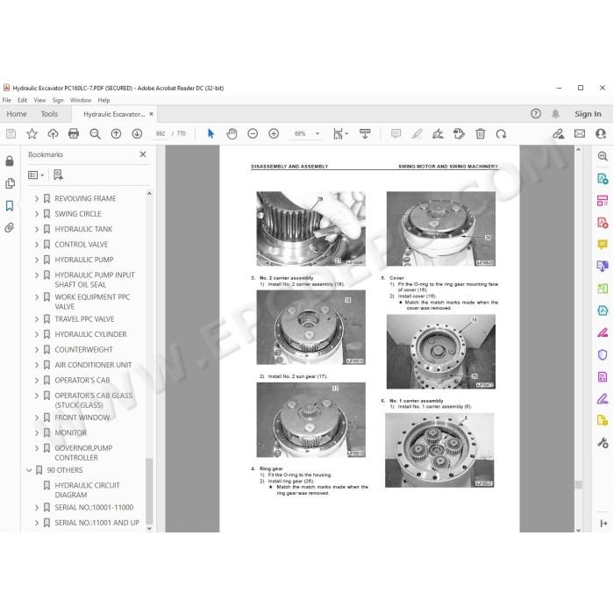
Task: Go to next page arrow
Action: (x=137, y=133)
